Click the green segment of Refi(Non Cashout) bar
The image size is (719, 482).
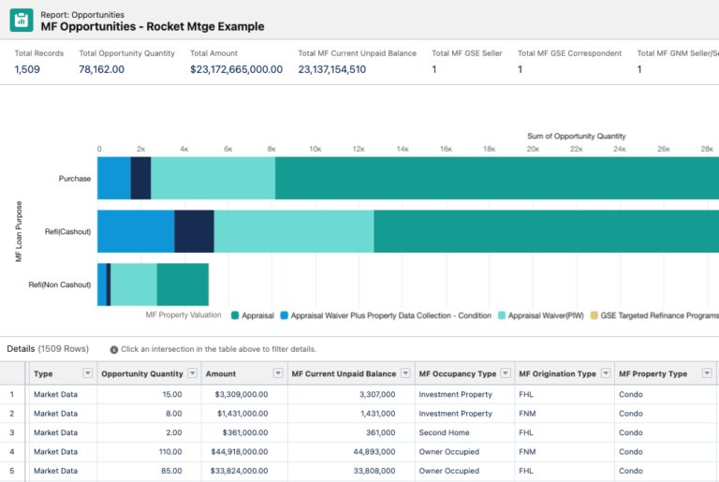coord(183,285)
